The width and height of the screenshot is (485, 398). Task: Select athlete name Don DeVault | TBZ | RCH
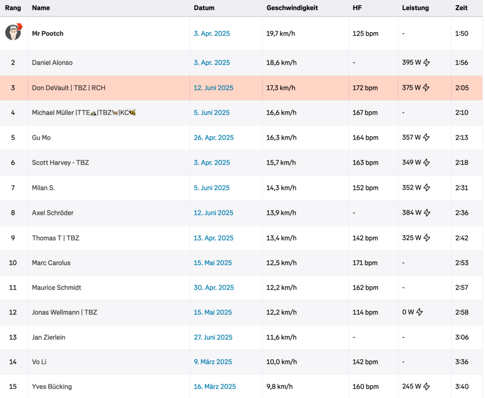(69, 88)
